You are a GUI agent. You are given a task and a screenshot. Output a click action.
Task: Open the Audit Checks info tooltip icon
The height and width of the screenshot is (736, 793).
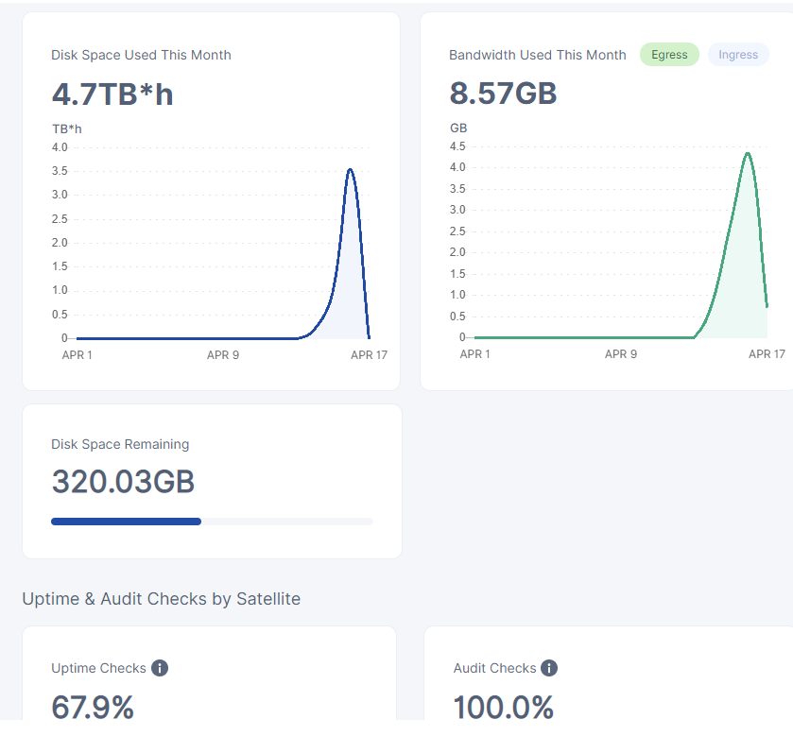[549, 668]
